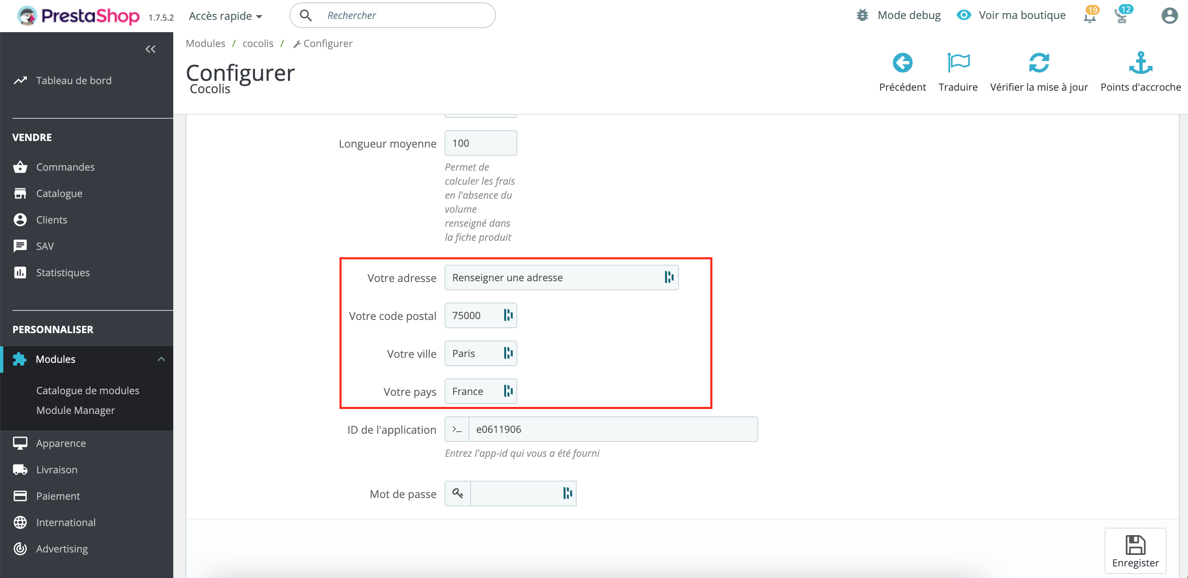
Task: Click the Voir ma boutique link
Action: [x=1021, y=15]
